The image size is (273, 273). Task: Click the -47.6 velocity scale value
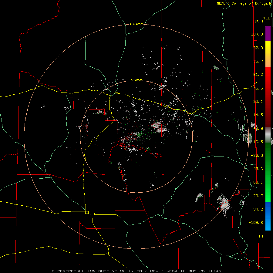[x=257, y=169]
